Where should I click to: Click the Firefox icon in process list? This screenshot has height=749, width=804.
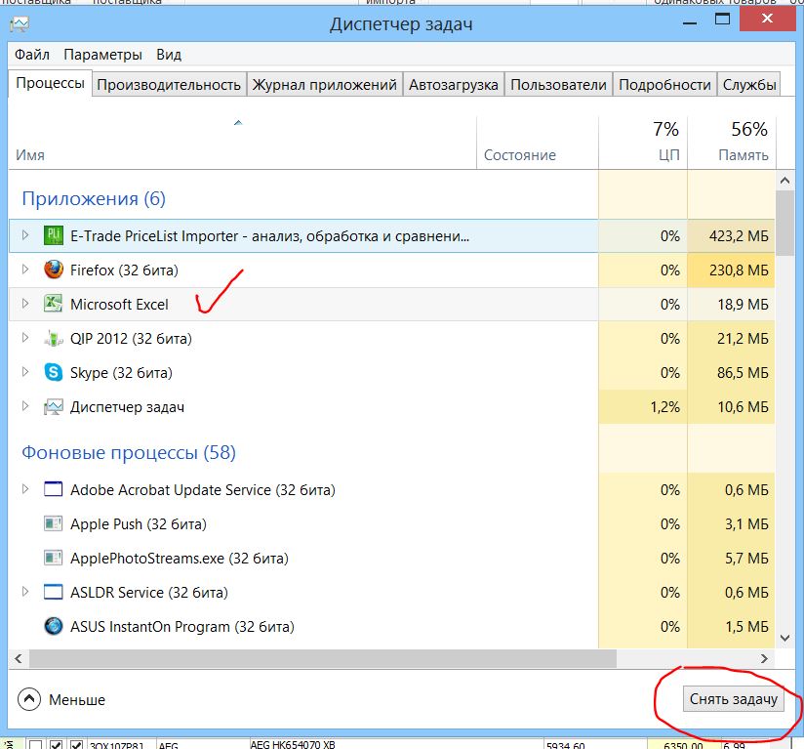(x=54, y=270)
